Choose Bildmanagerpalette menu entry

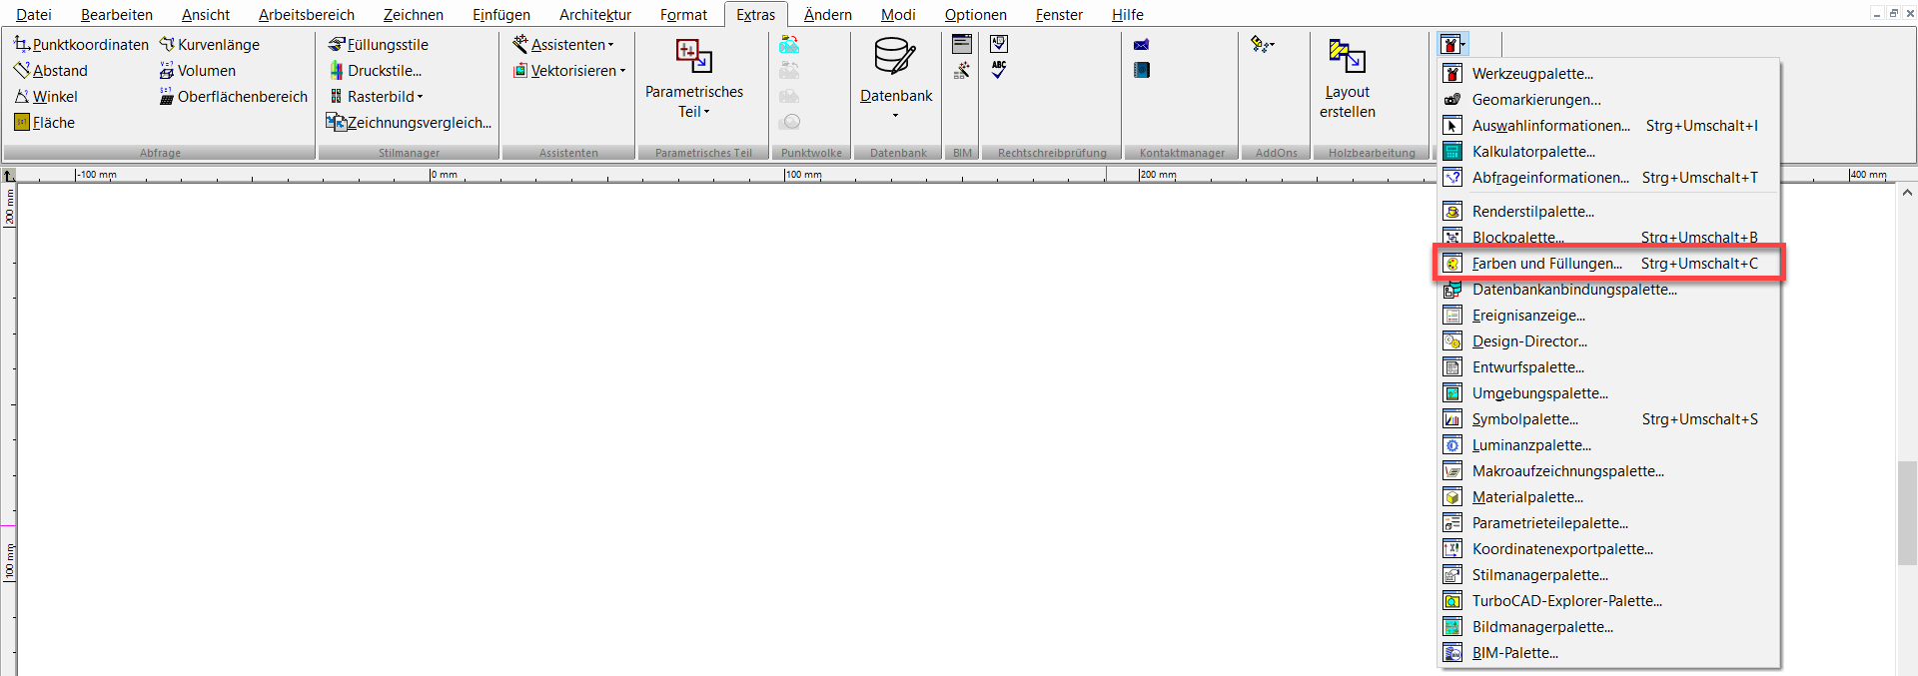point(1608,627)
